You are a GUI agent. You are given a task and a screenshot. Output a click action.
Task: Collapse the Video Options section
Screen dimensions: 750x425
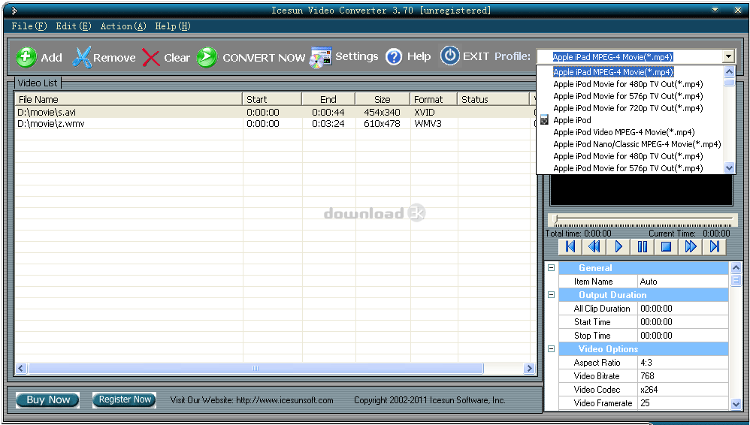click(x=551, y=349)
